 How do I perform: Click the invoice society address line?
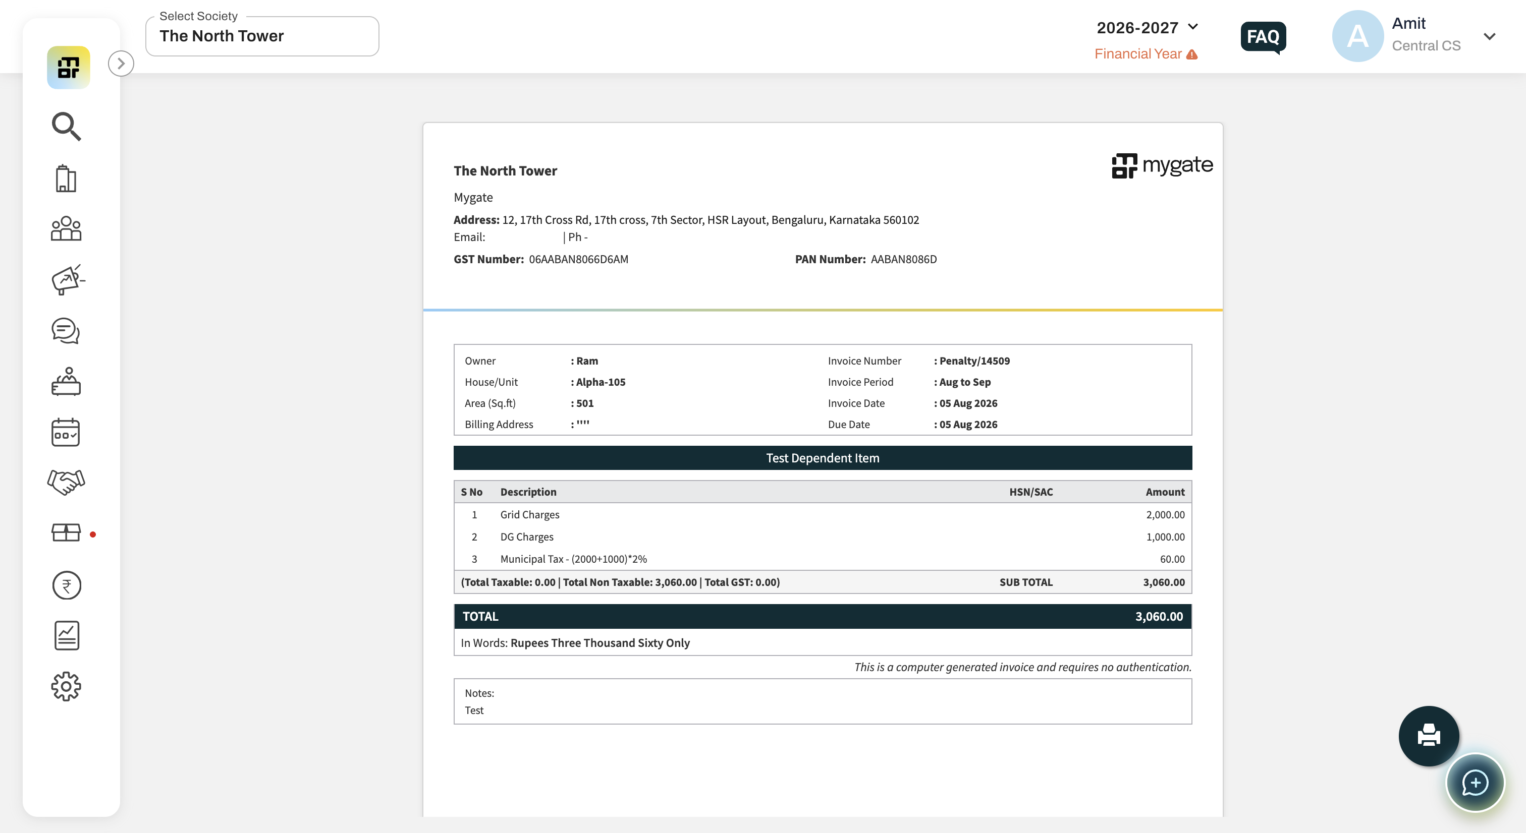(x=686, y=220)
